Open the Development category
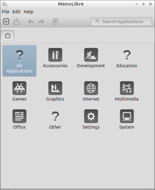Viewport: 155px width, 190px height. tap(91, 58)
